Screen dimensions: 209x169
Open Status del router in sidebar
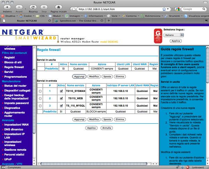[15, 86]
